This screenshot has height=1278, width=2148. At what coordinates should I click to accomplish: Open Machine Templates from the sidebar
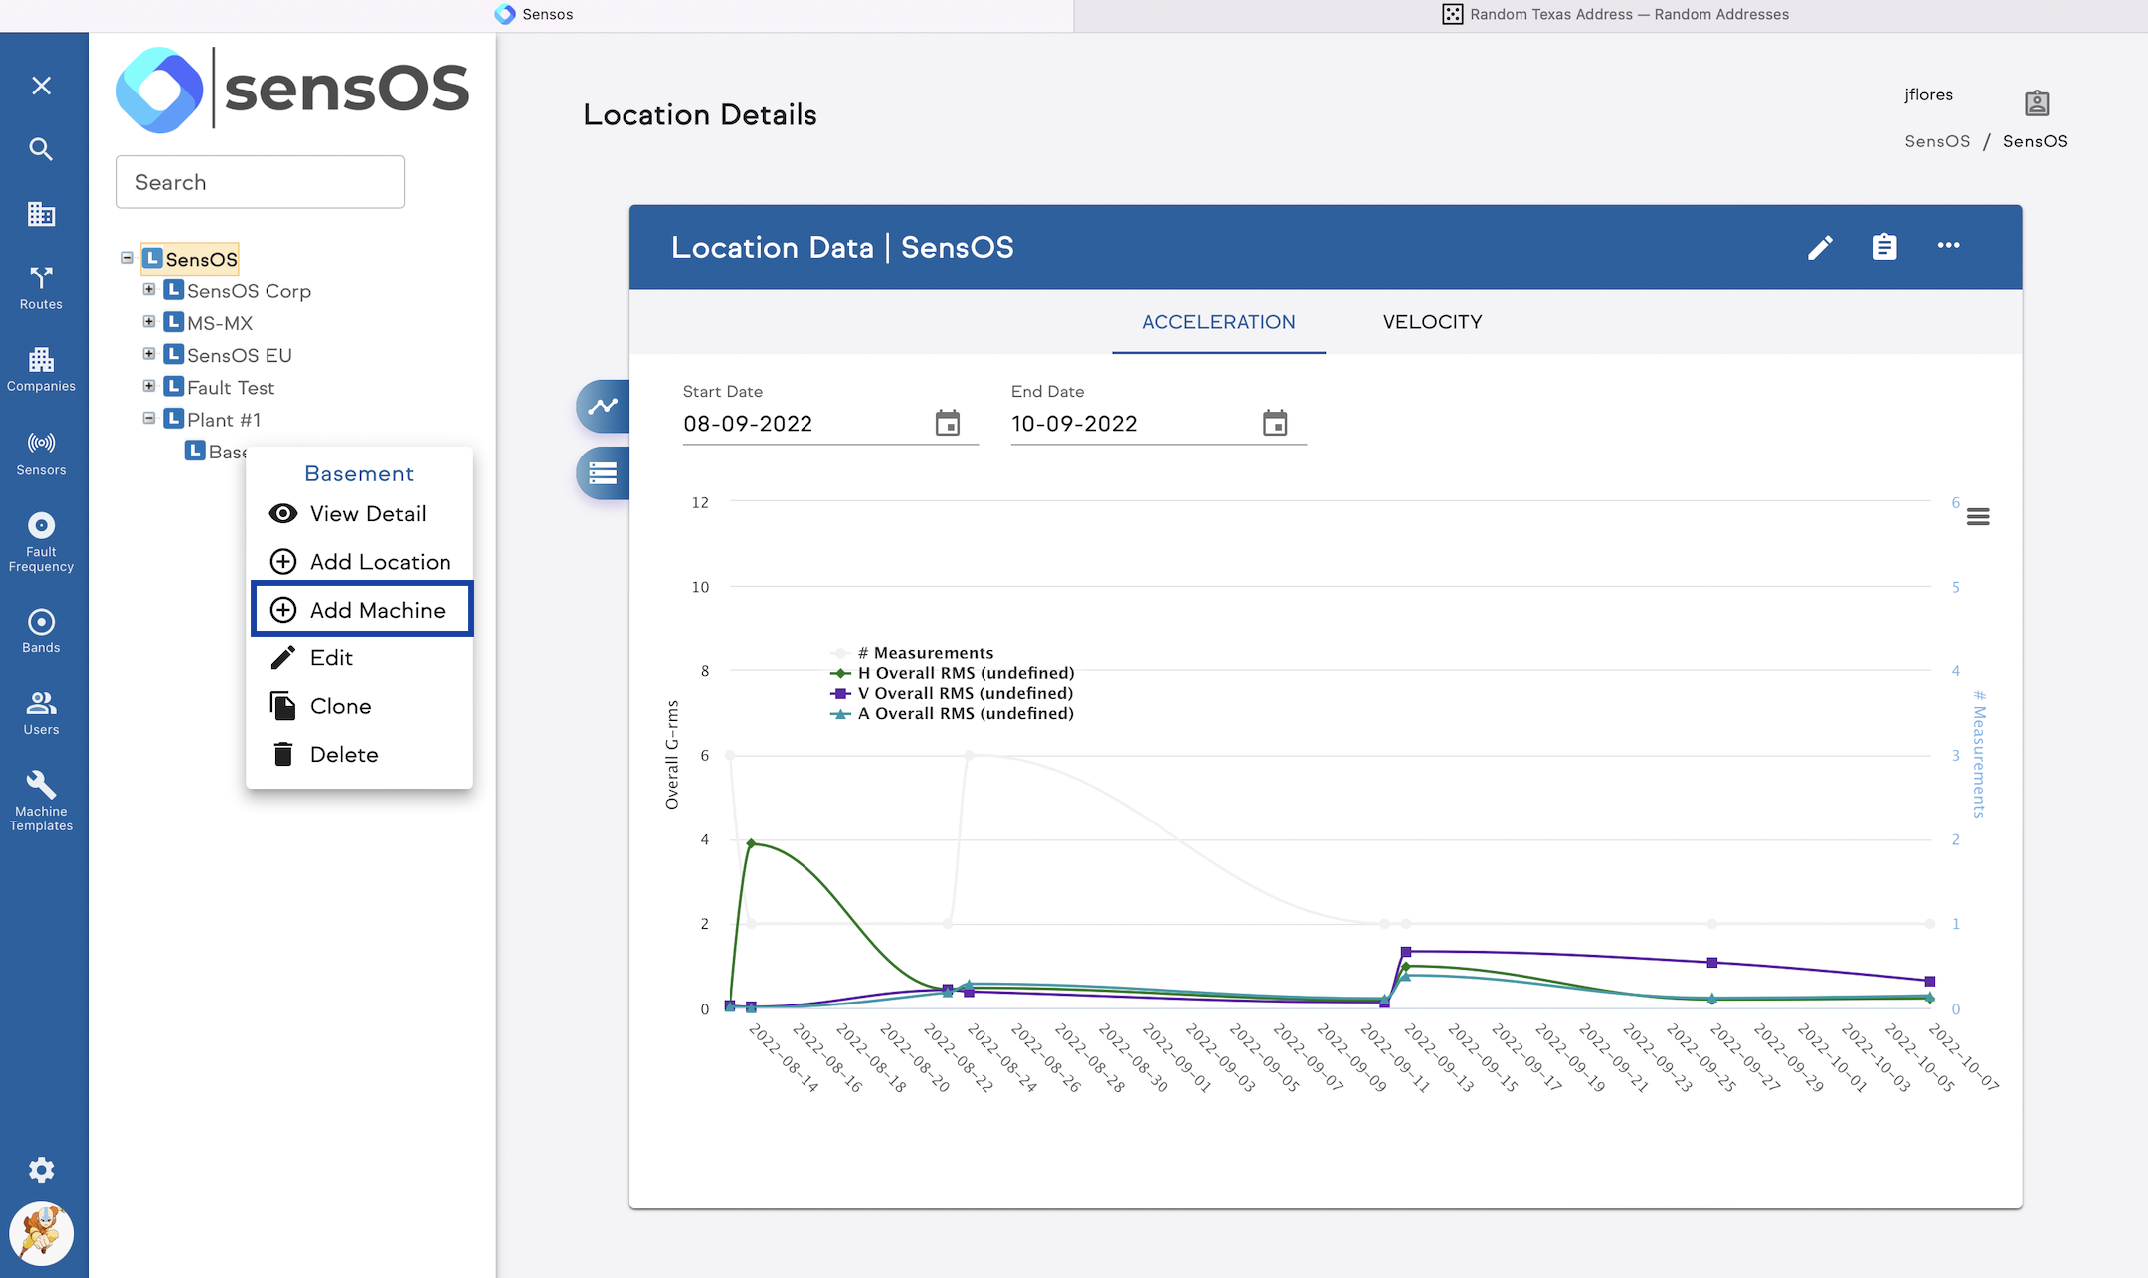(x=41, y=802)
